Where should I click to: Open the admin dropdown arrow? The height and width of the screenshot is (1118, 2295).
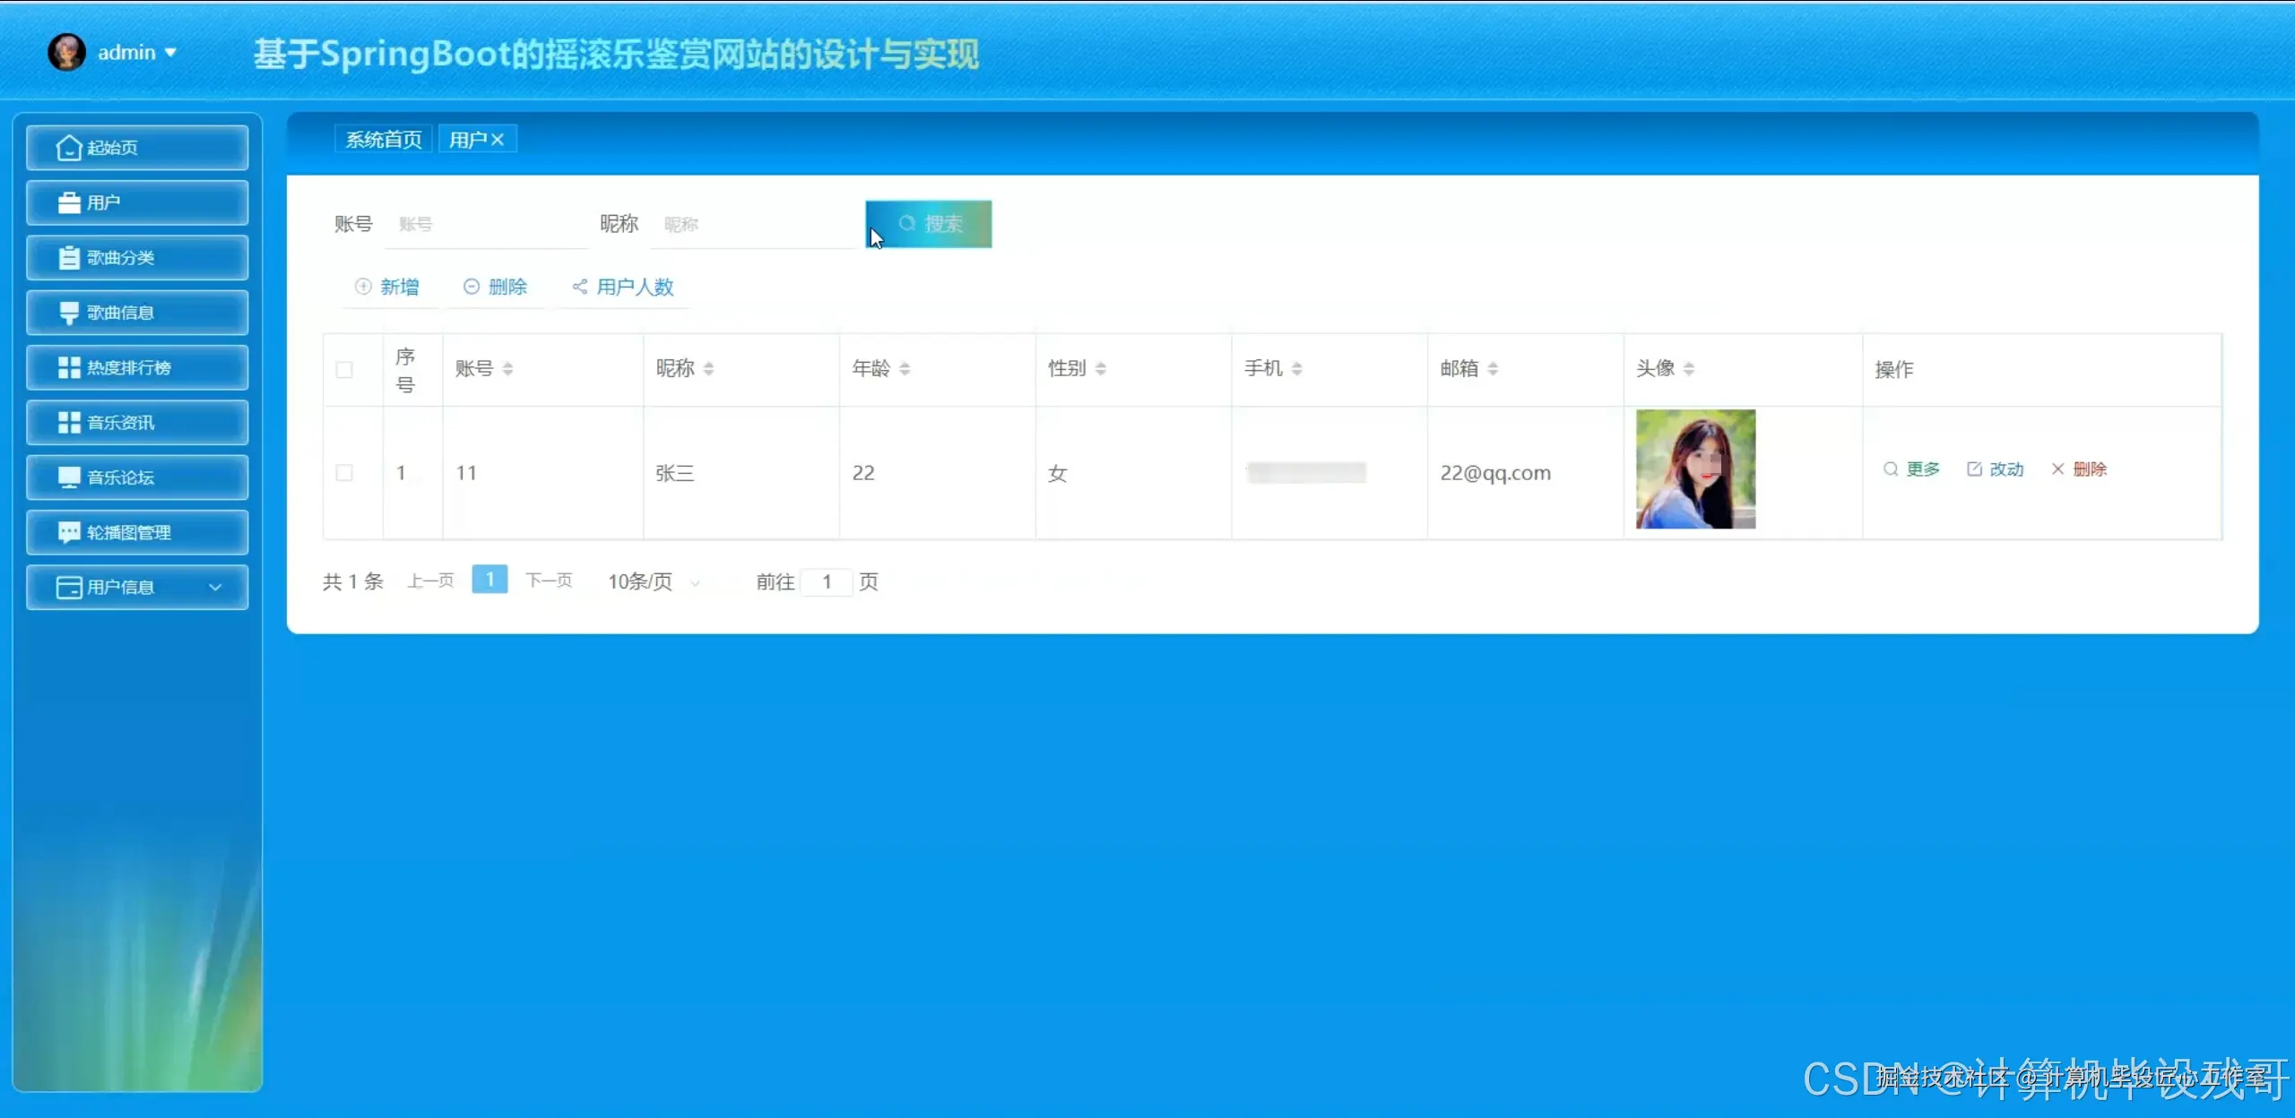point(170,53)
